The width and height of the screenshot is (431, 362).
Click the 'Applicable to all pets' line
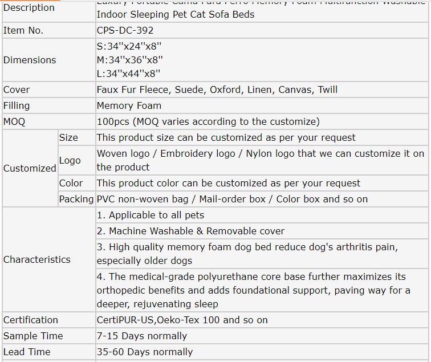coord(151,215)
